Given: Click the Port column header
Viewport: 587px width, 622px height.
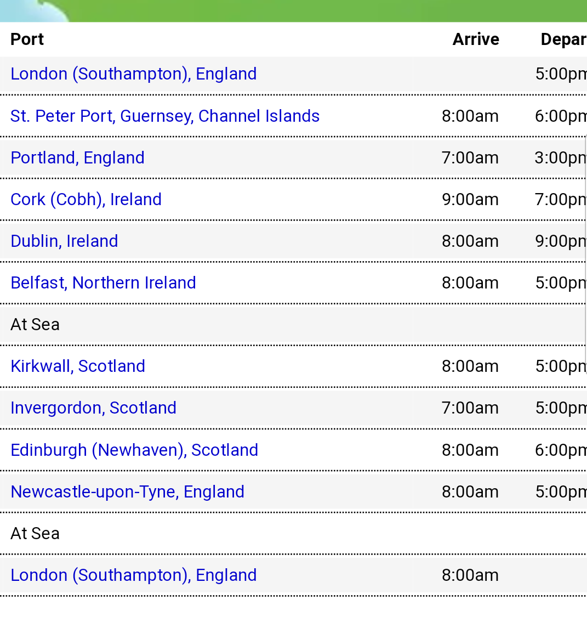Looking at the screenshot, I should tap(27, 39).
